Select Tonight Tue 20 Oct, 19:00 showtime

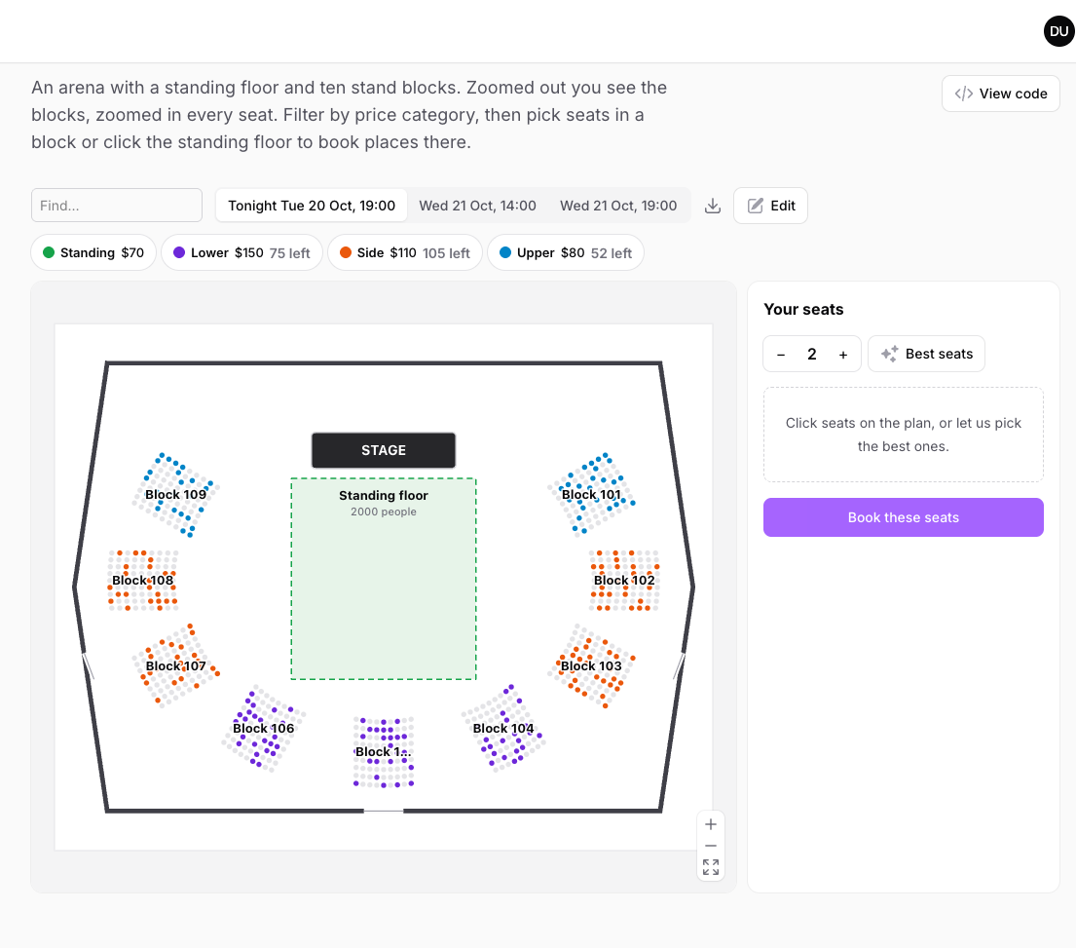[312, 206]
